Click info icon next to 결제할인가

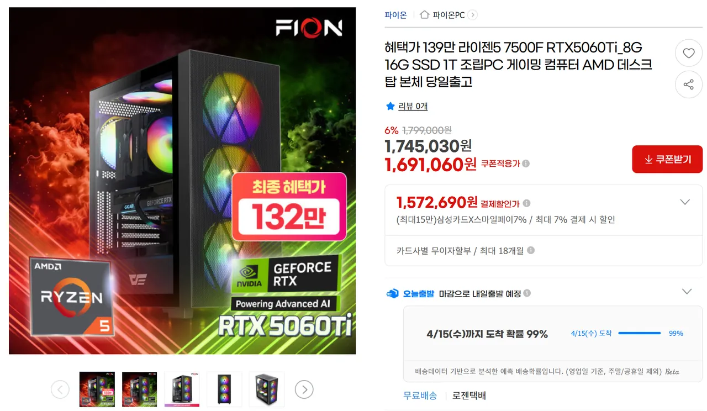pos(527,203)
